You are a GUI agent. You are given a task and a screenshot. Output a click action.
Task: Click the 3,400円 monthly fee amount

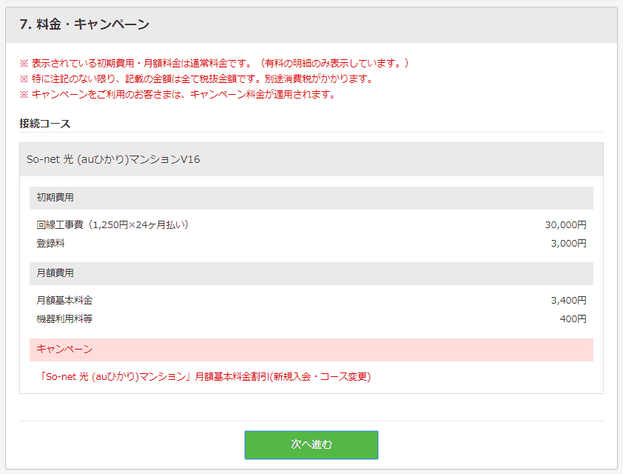click(x=568, y=300)
